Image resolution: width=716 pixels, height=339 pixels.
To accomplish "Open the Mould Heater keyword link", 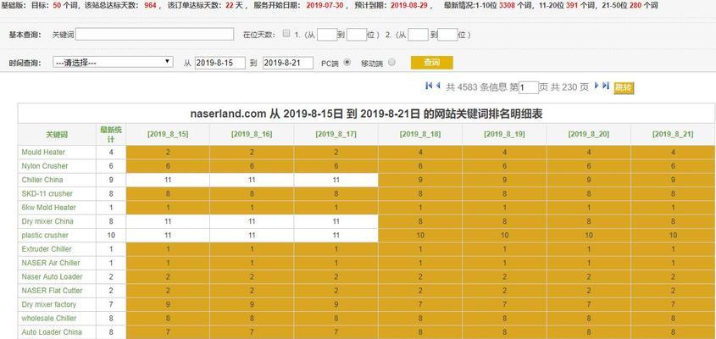I will (x=43, y=153).
